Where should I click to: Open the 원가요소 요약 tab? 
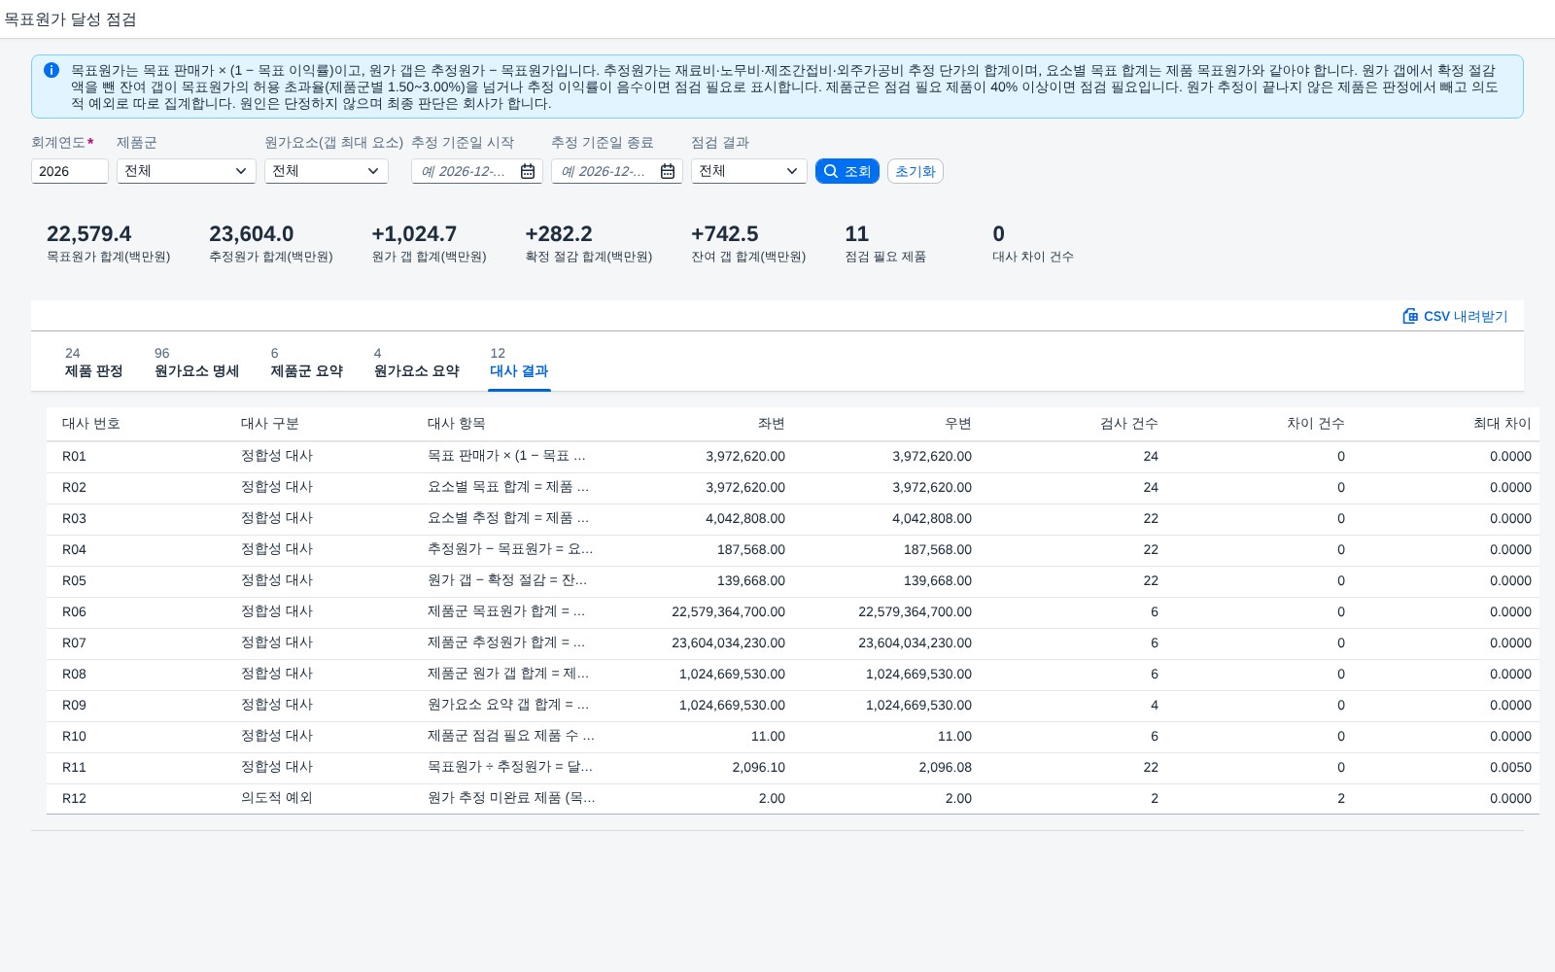coord(417,363)
